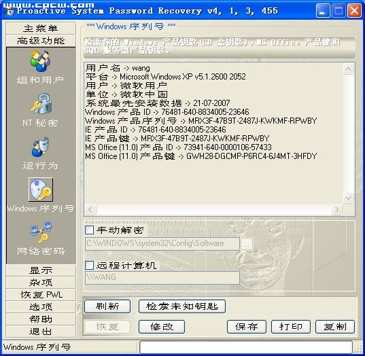The height and width of the screenshot is (356, 365).
Task: Enable the 手动解密 checkbox
Action: [90, 230]
